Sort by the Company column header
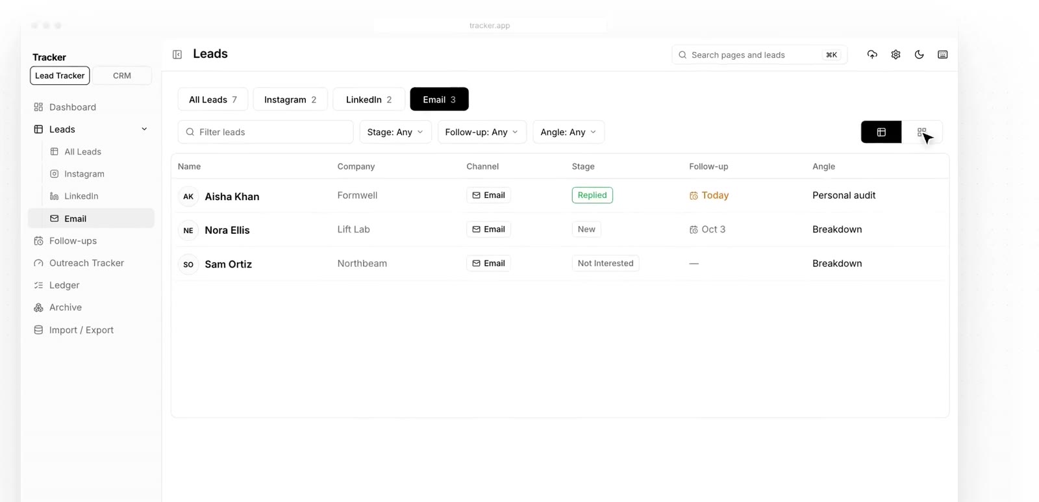The image size is (1039, 502). coord(356,166)
